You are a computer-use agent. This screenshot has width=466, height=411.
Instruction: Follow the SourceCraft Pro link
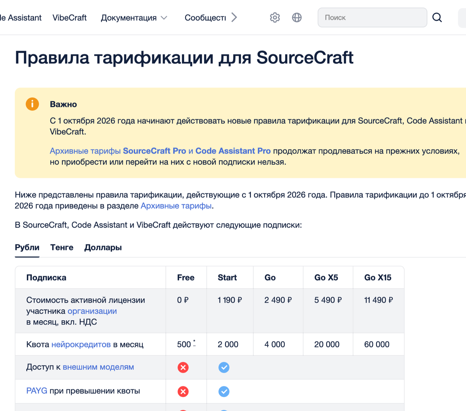point(154,151)
